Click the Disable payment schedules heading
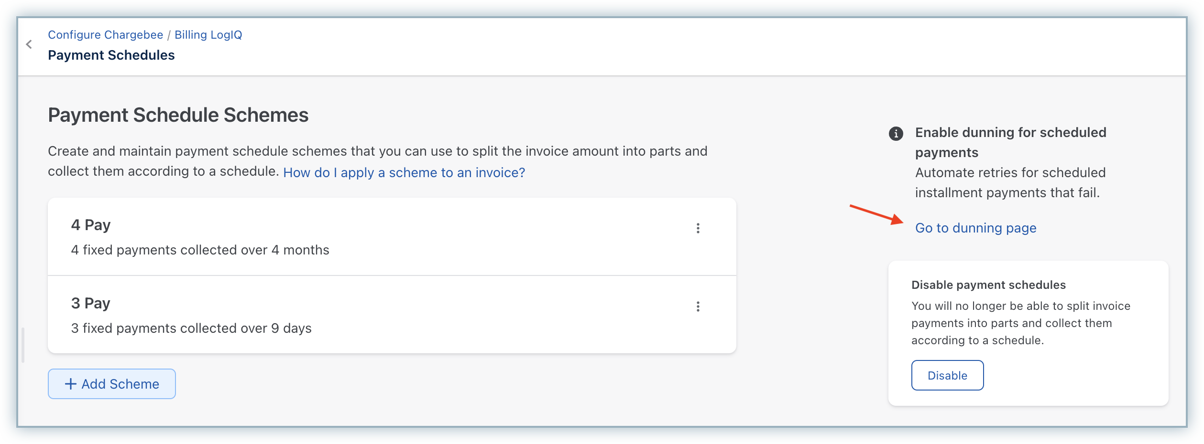 click(x=988, y=285)
